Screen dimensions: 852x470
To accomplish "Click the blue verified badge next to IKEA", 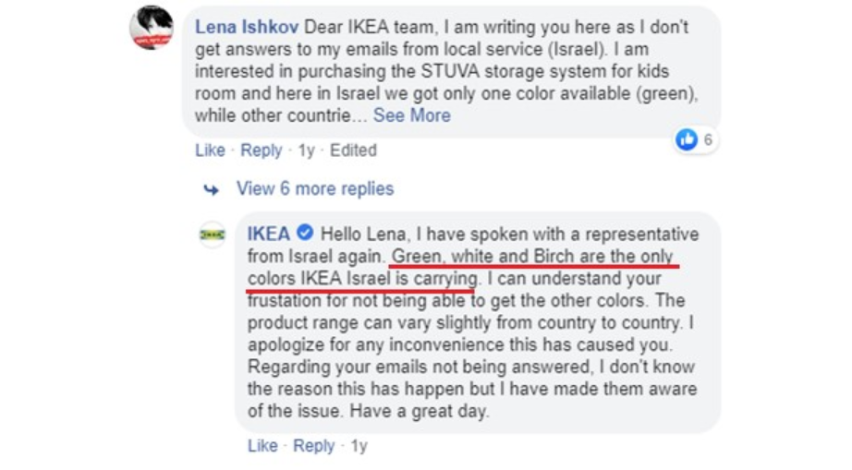I will [305, 234].
